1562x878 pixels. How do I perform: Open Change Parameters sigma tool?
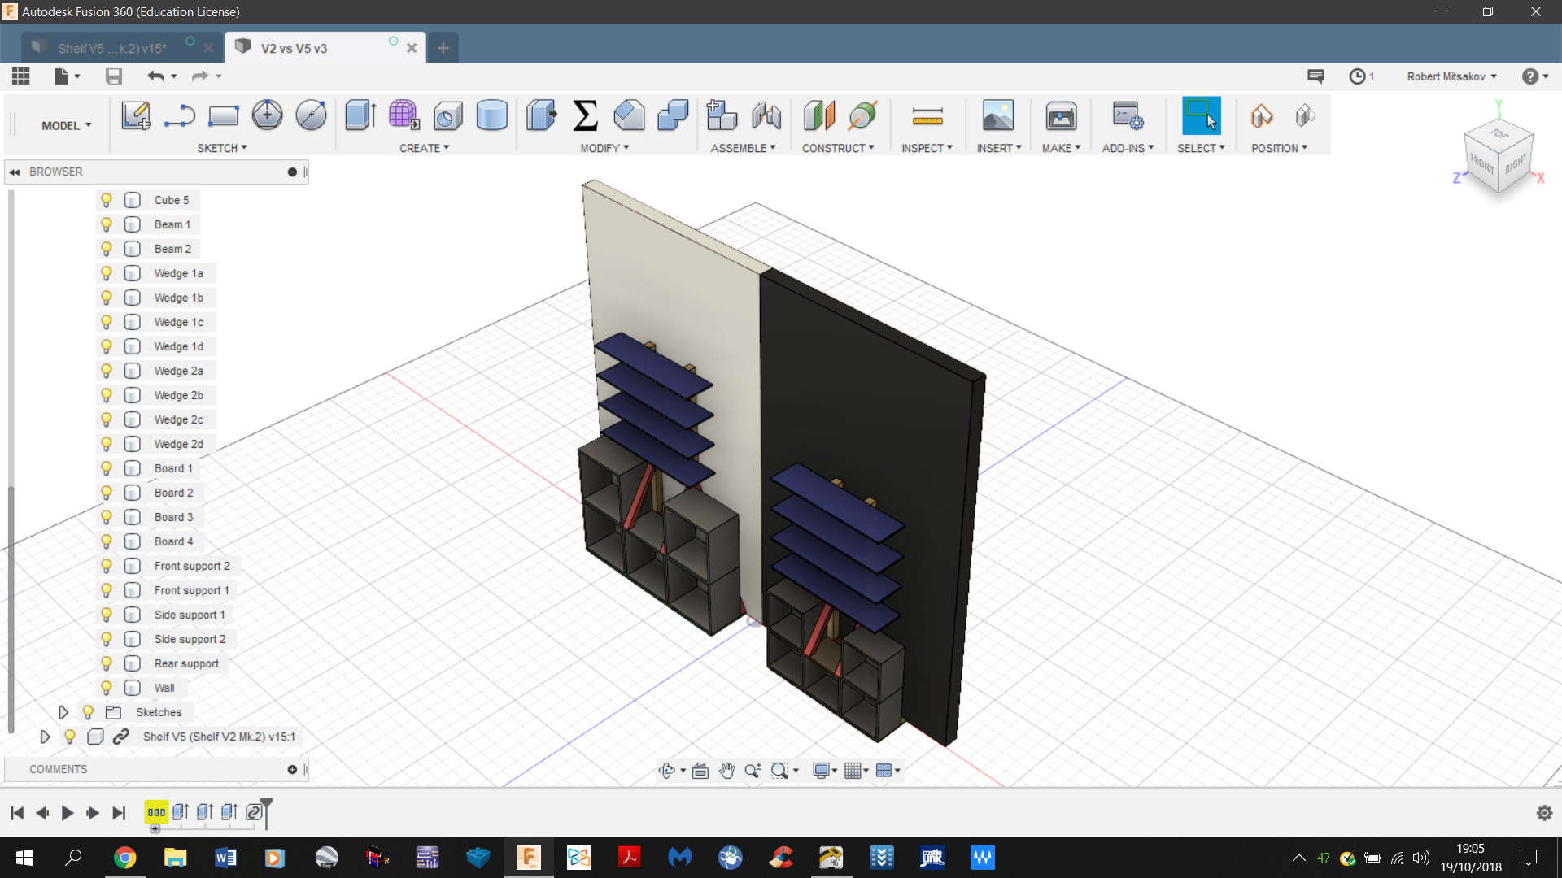pyautogui.click(x=585, y=116)
